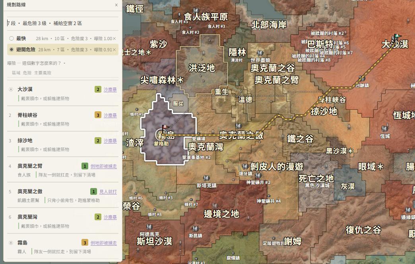Click the 隱林 region label
Viewport: 415px width, 264px height.
pos(237,52)
